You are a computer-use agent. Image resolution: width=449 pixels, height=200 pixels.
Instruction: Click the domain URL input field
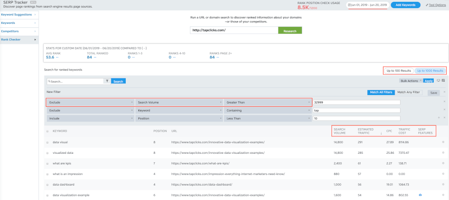pyautogui.click(x=234, y=30)
